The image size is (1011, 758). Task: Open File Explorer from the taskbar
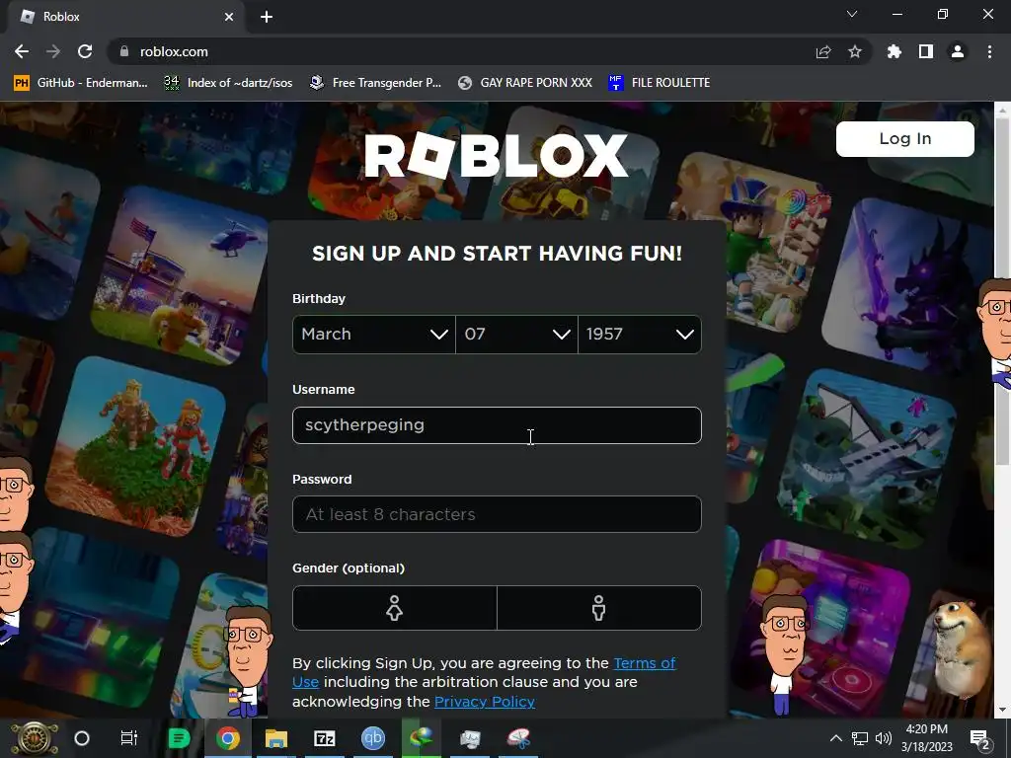(276, 738)
